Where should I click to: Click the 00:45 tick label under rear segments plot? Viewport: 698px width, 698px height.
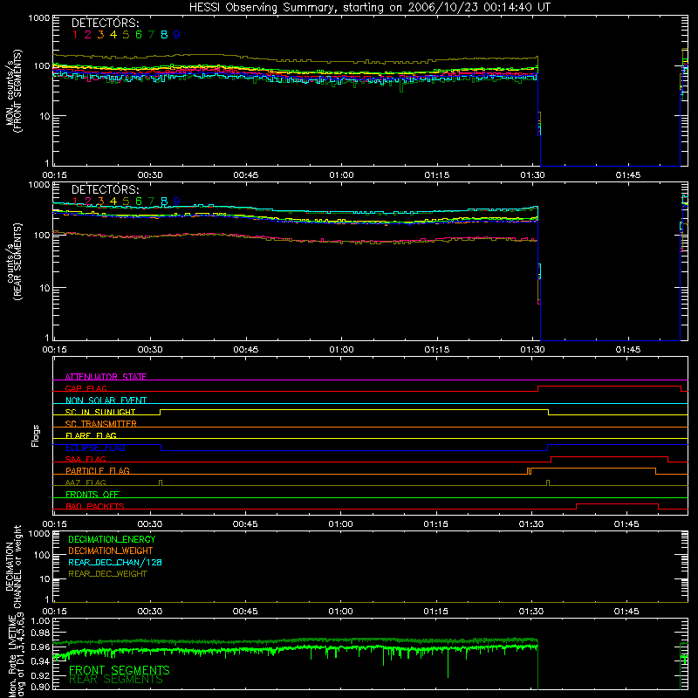coord(246,350)
